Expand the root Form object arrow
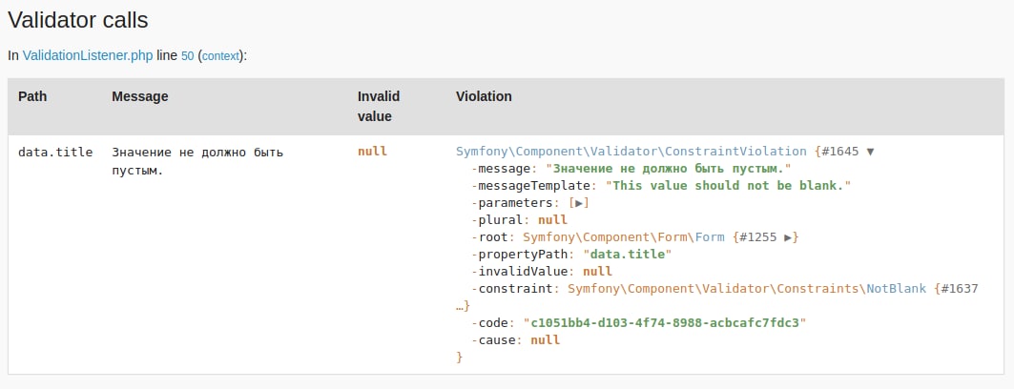 click(x=789, y=237)
